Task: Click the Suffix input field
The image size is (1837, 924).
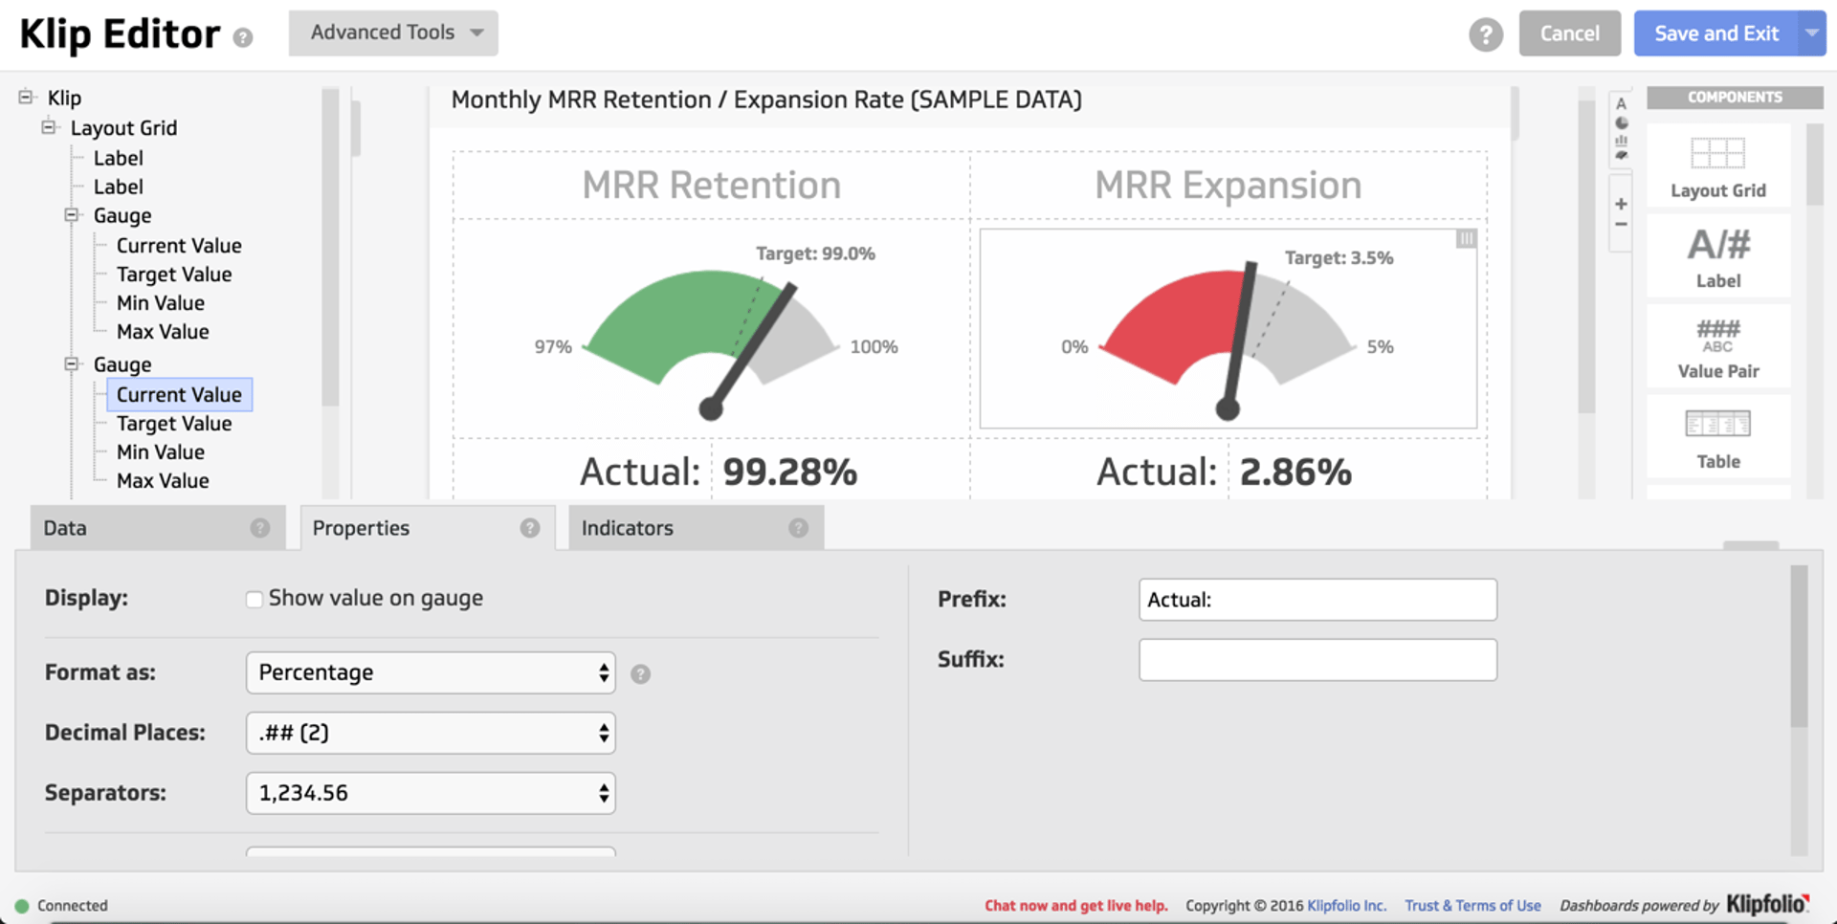Action: coord(1317,660)
